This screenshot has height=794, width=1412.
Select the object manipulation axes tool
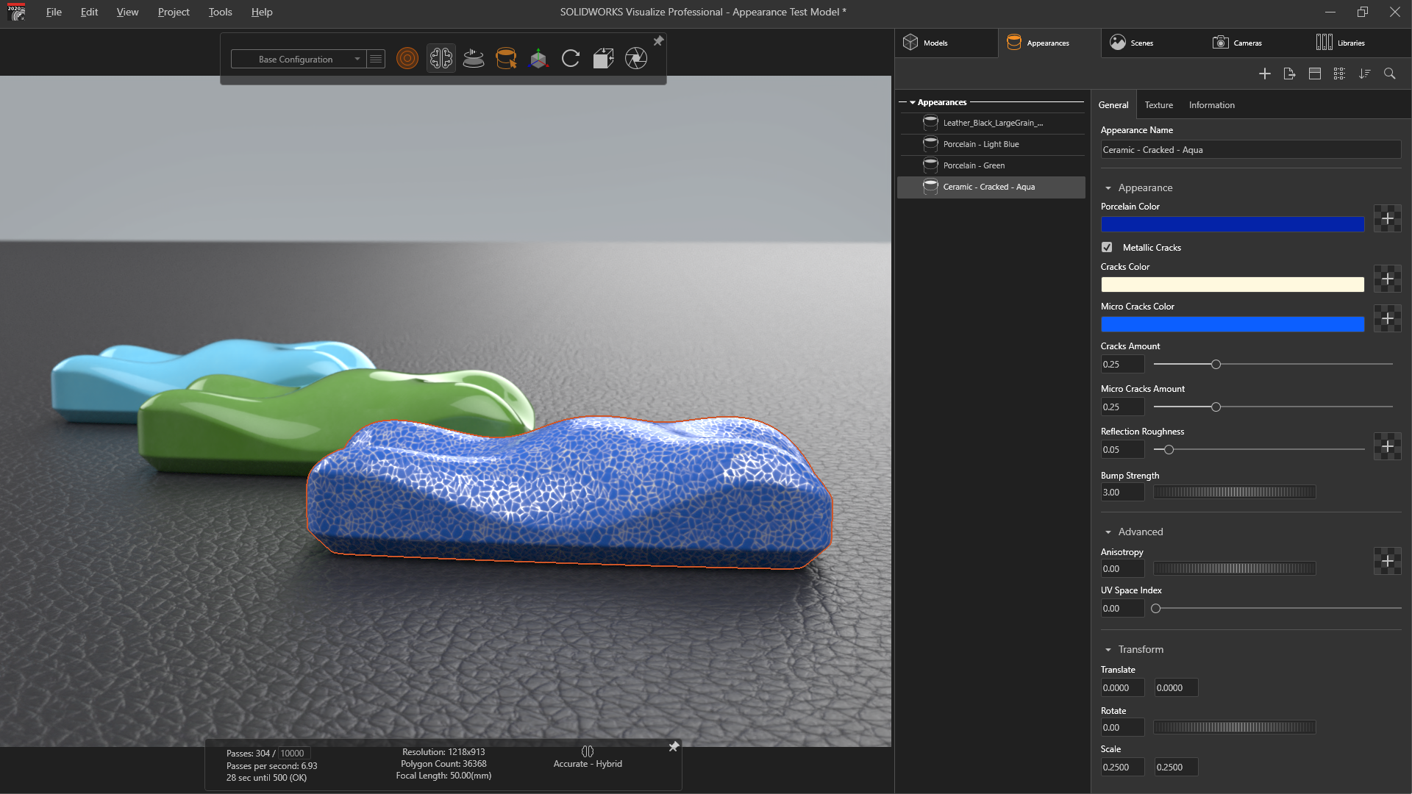pos(538,59)
